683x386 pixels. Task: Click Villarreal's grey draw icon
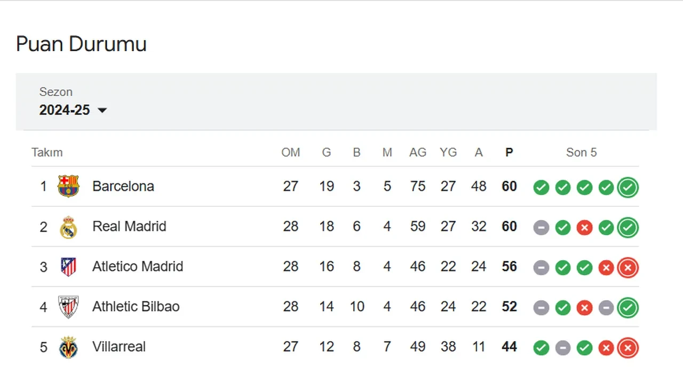(x=563, y=348)
